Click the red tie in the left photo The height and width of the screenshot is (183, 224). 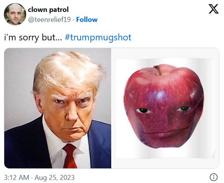[70, 156]
